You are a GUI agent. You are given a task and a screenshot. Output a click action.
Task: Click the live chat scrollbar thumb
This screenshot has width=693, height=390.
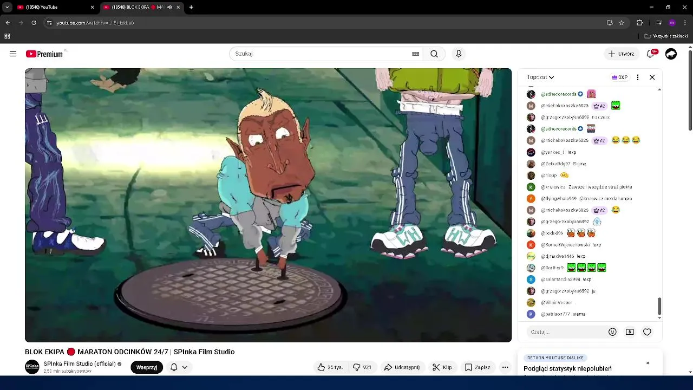point(659,306)
